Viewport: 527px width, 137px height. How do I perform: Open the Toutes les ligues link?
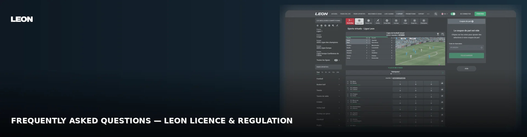point(328,60)
